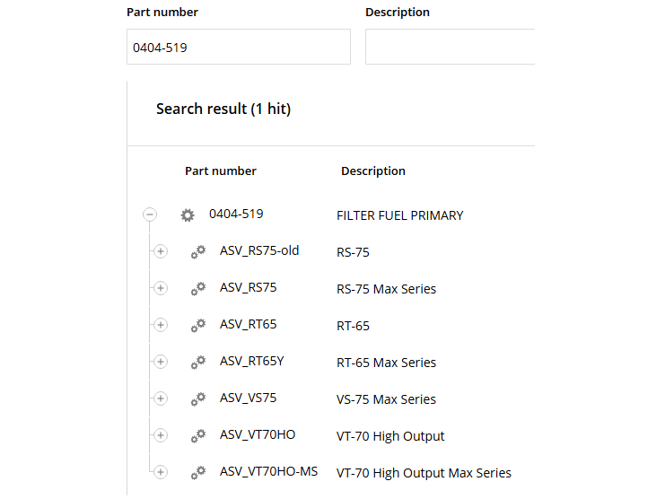Click the assembly icon beside ASV_RT65
665x499 pixels.
[x=198, y=326]
